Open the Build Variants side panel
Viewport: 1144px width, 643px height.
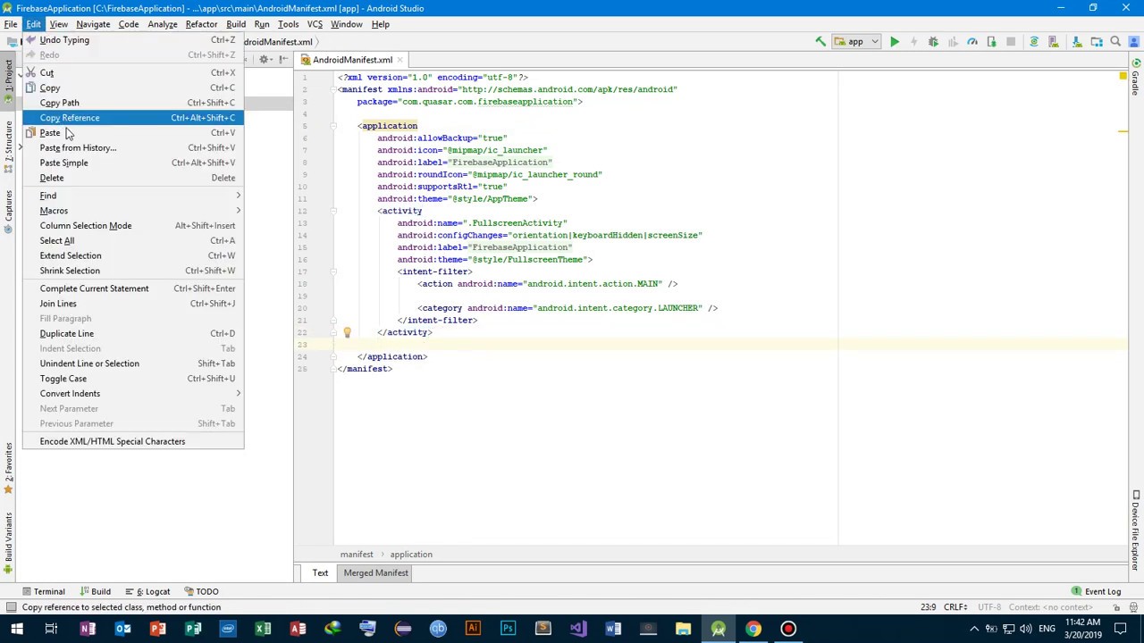[8, 543]
